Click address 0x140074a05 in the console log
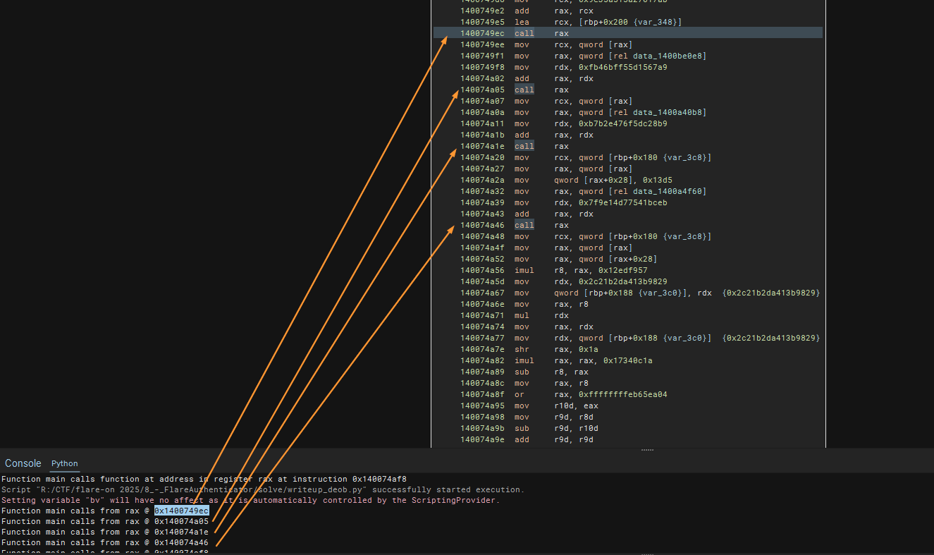Image resolution: width=934 pixels, height=555 pixels. 181,521
